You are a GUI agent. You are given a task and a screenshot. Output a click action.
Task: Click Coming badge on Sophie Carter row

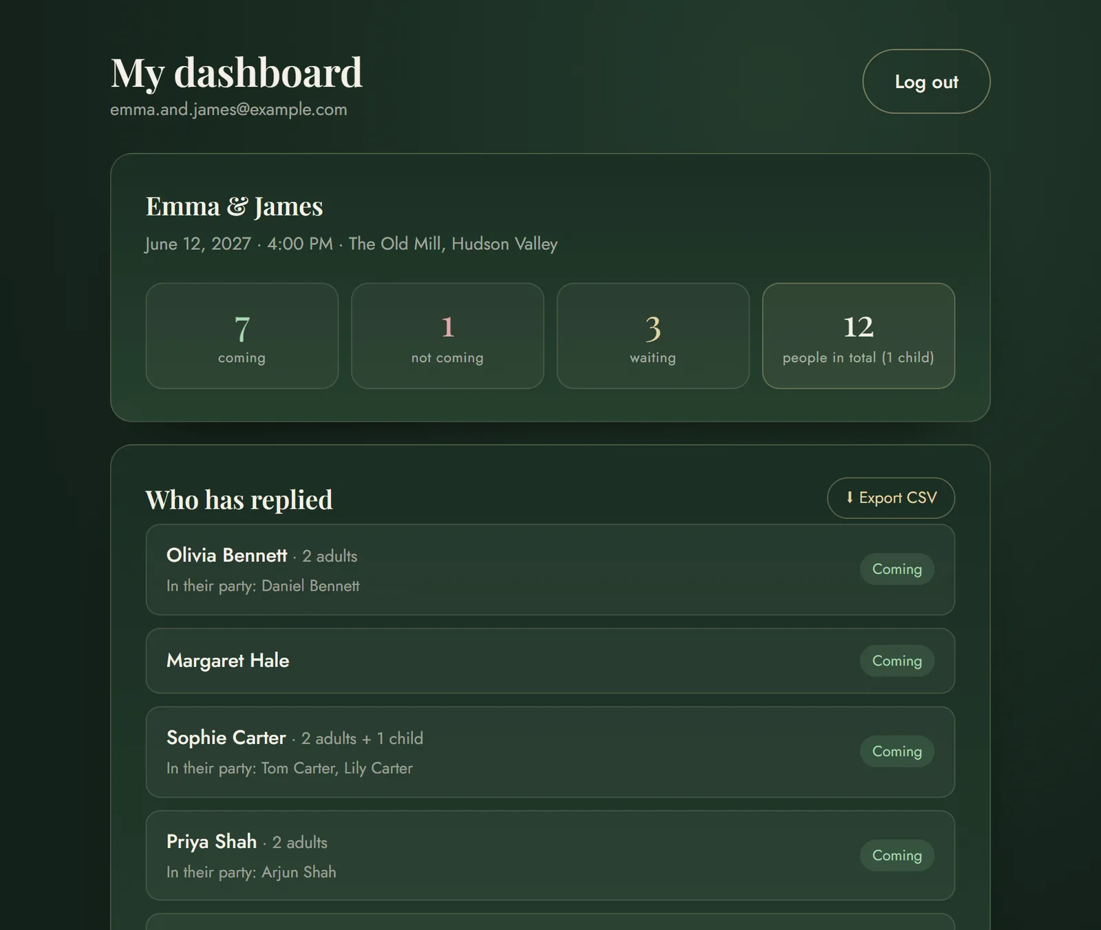point(897,752)
